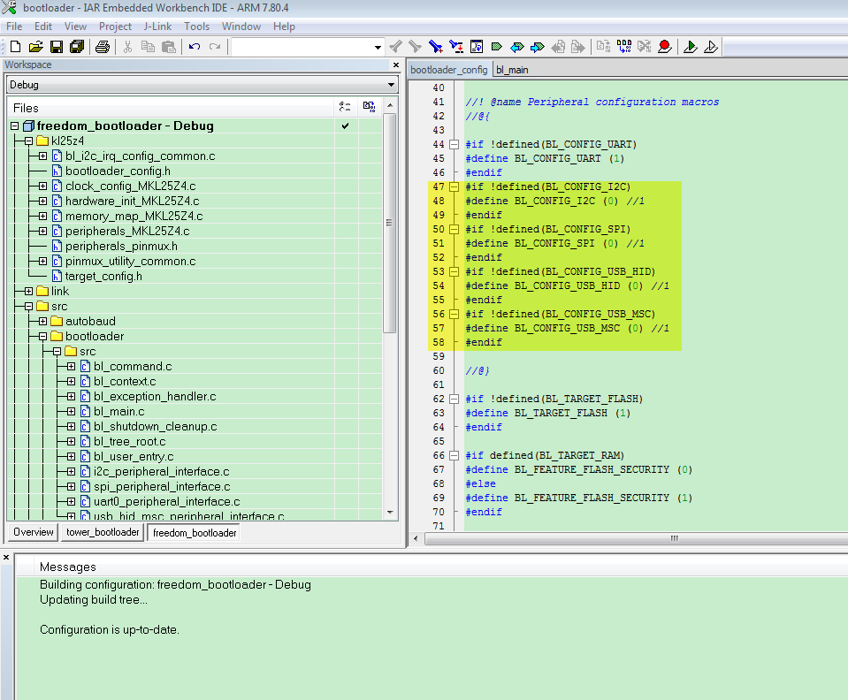Create a new document with toolbar icon
The width and height of the screenshot is (848, 700).
tap(16, 47)
